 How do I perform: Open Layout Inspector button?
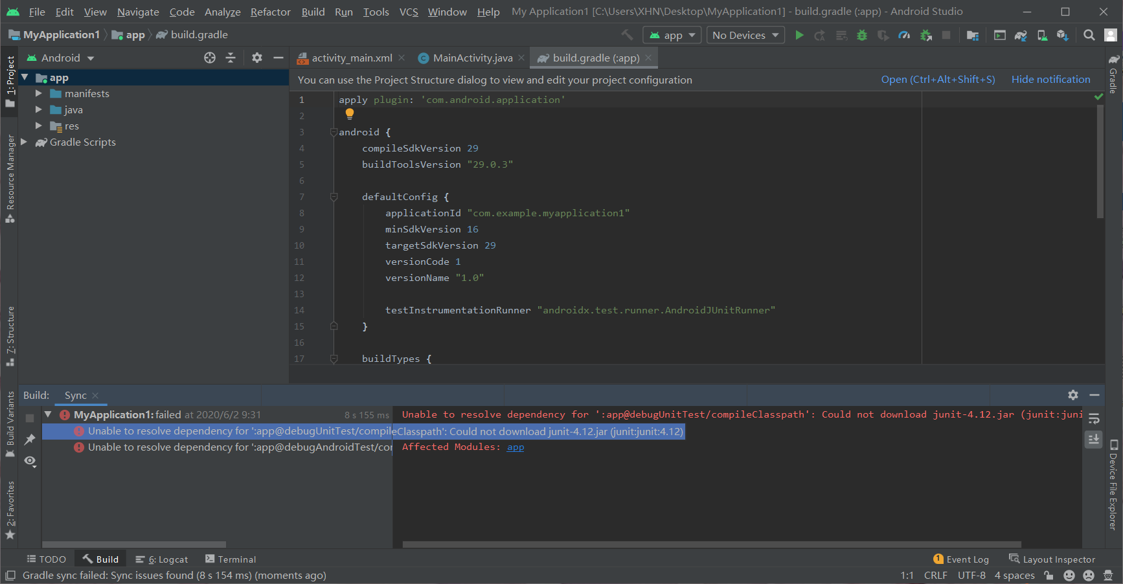click(x=1052, y=559)
